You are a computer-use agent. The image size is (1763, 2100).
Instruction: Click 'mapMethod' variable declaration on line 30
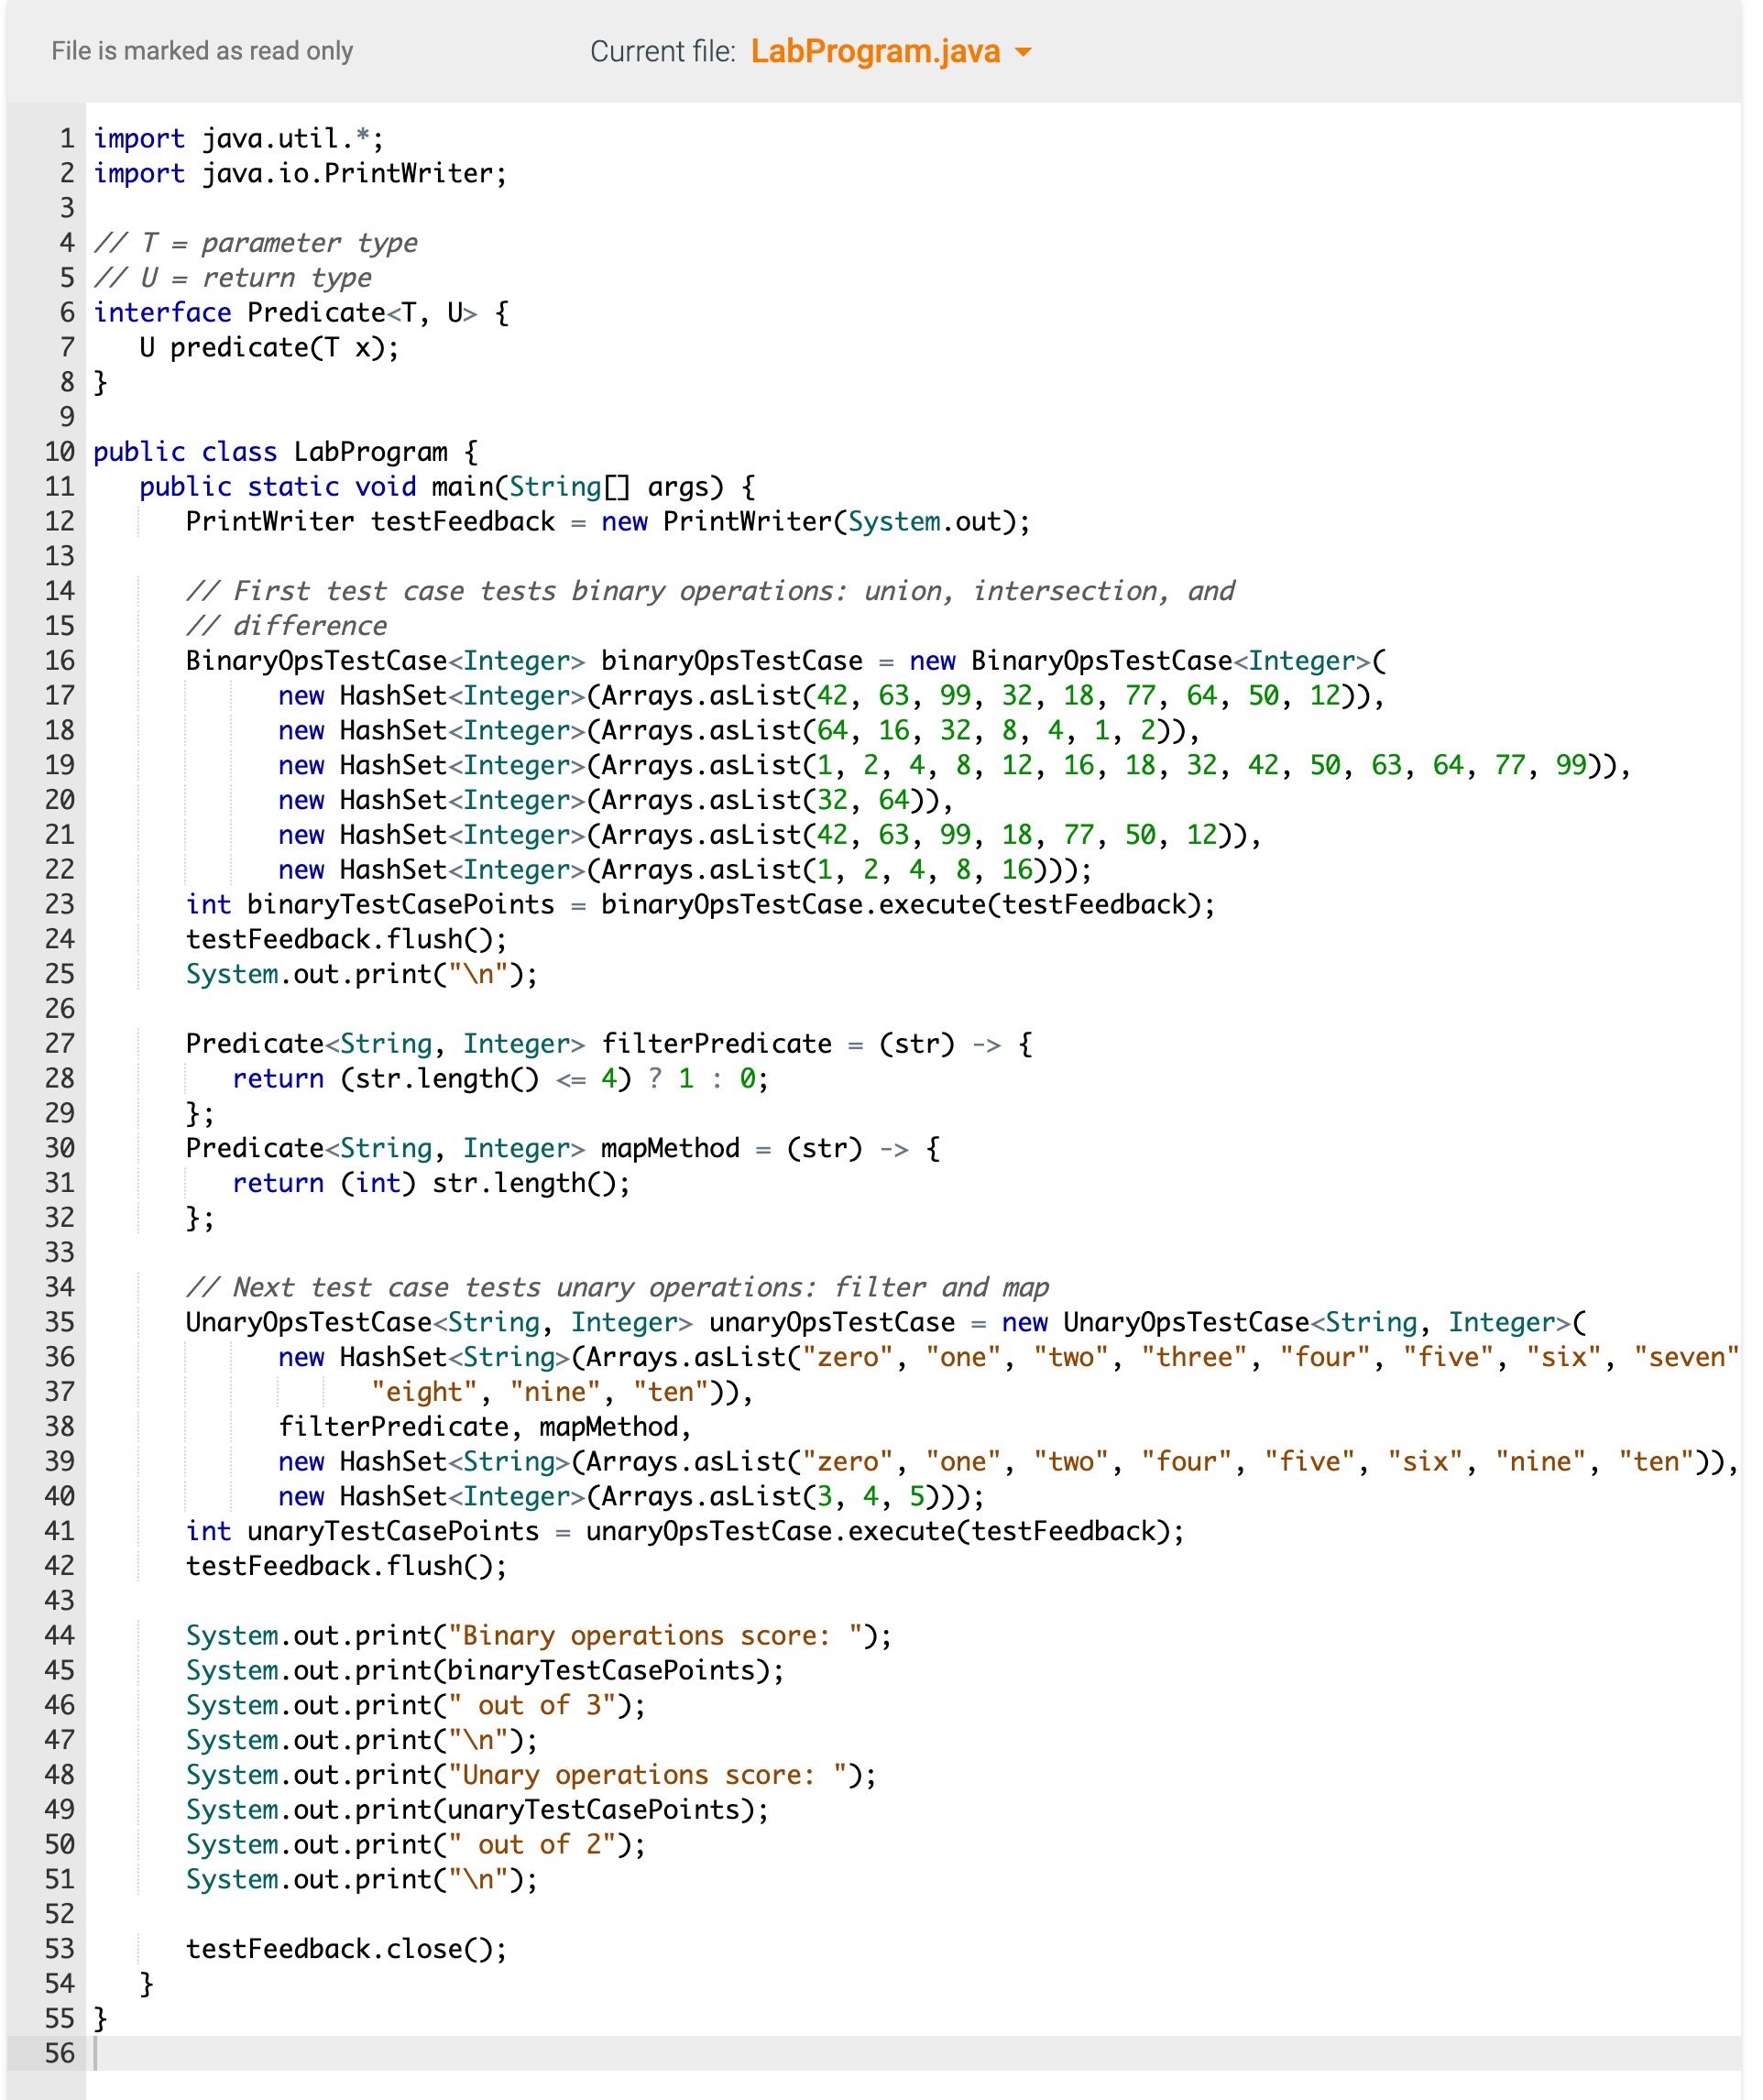pyautogui.click(x=670, y=1148)
